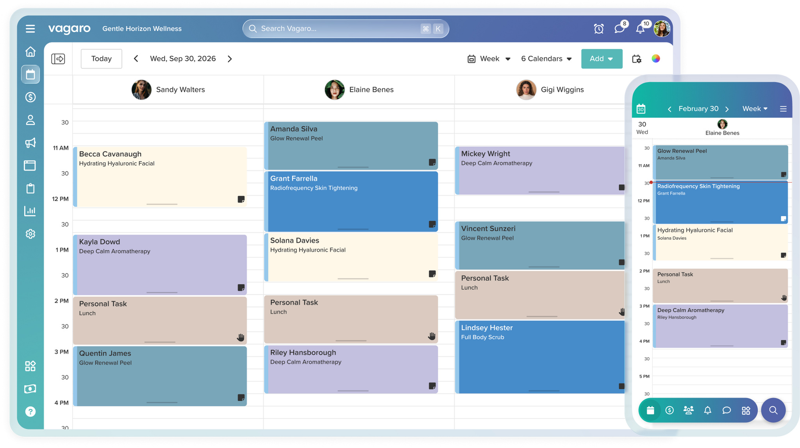
Task: Select the mobile Checkout dollar tab
Action: 670,410
